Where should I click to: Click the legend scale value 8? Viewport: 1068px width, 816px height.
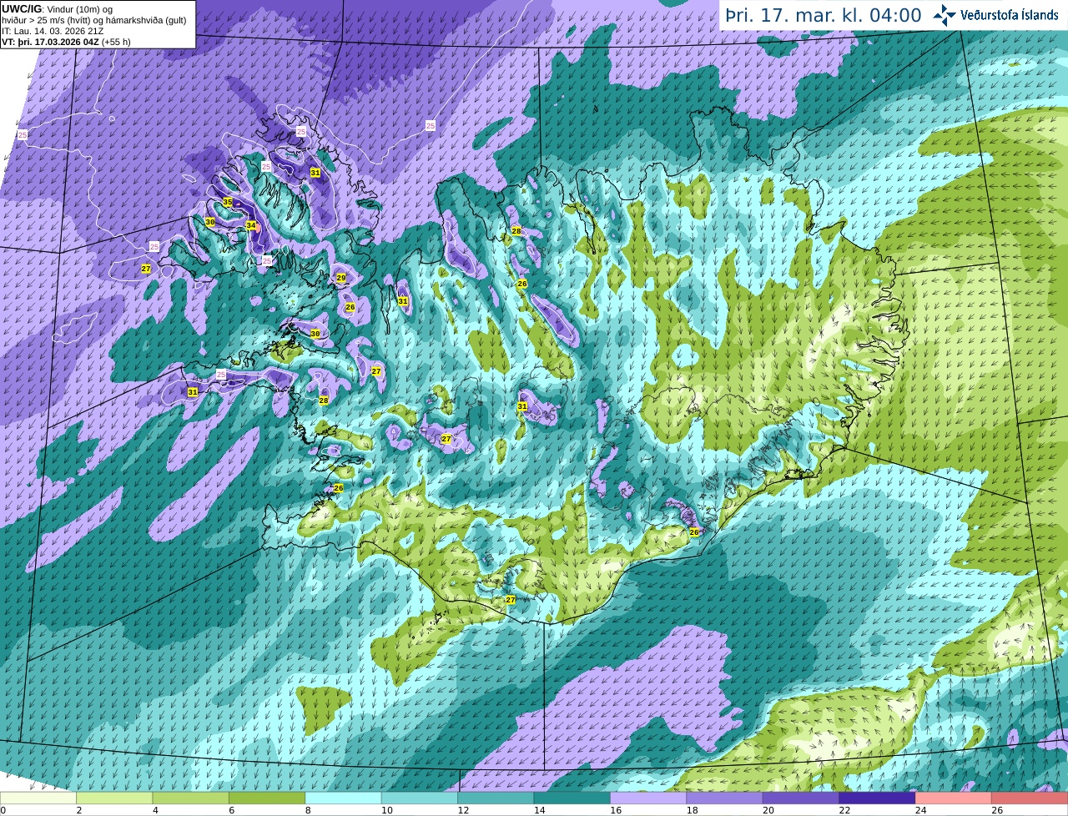coord(308,810)
